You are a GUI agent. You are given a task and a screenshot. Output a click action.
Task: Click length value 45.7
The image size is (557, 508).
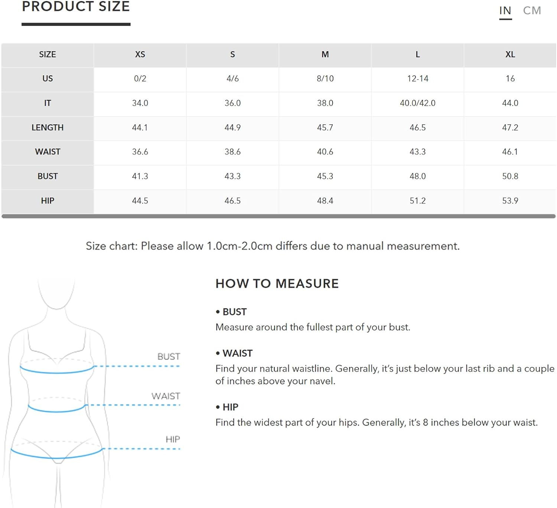click(x=325, y=128)
